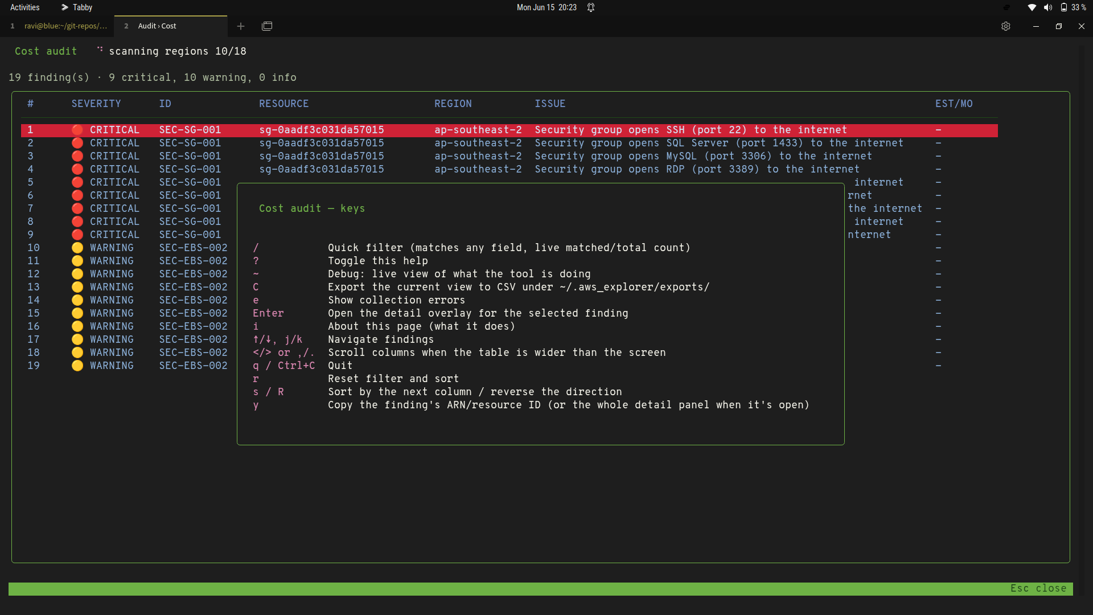Click the RESOURCE column header

(284, 104)
